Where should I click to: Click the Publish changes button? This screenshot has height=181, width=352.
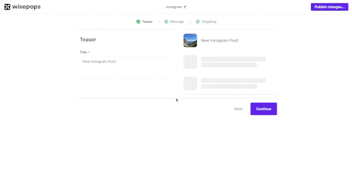point(330,7)
